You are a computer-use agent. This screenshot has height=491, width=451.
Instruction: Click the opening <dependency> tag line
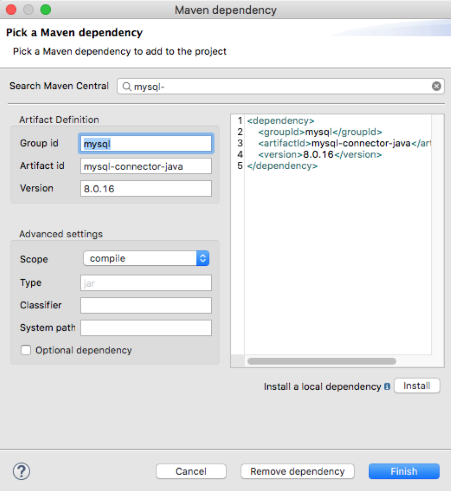tap(281, 121)
